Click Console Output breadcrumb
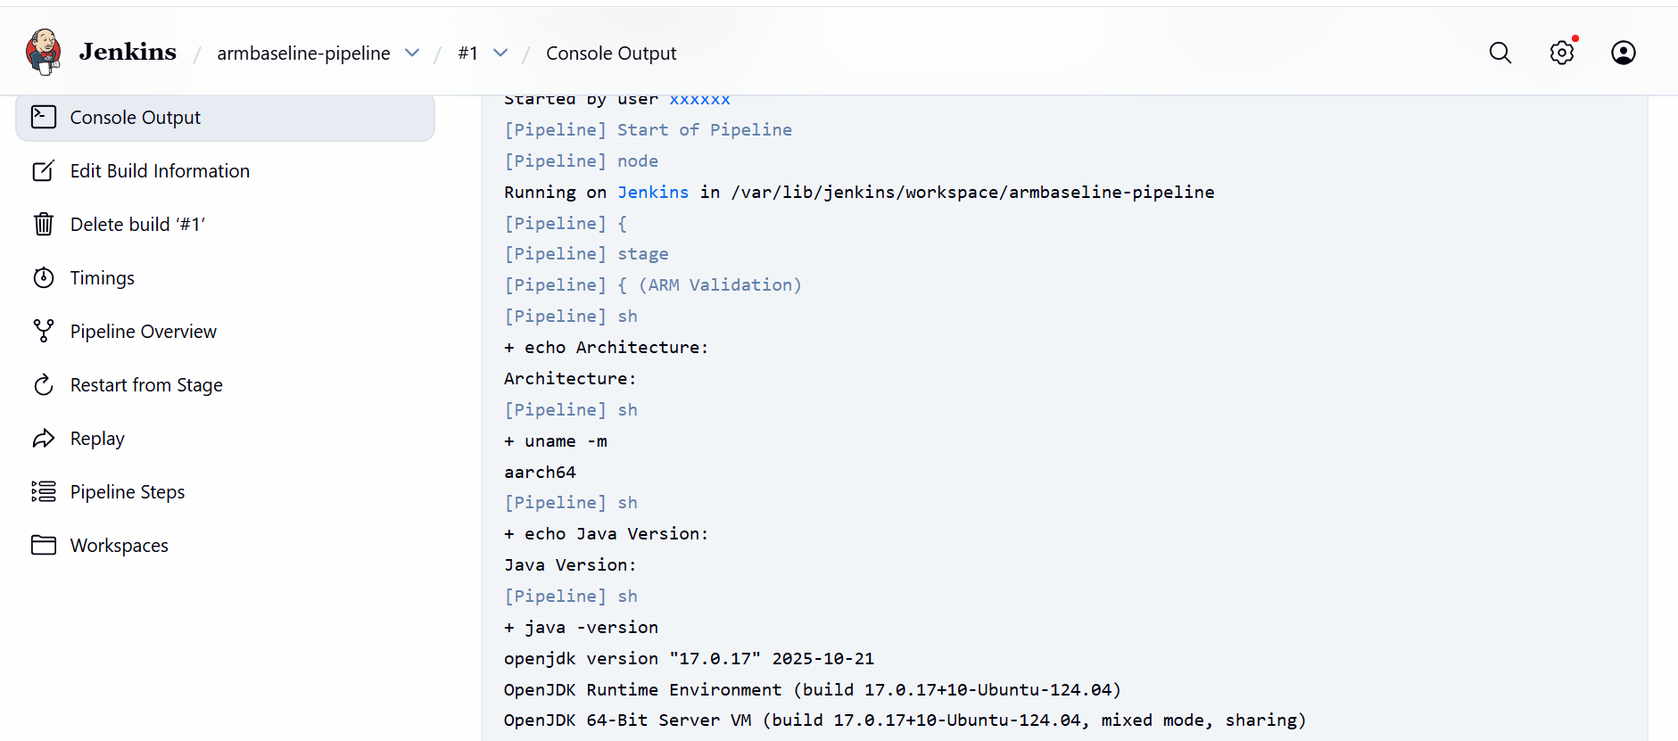Viewport: 1678px width, 741px height. [611, 53]
